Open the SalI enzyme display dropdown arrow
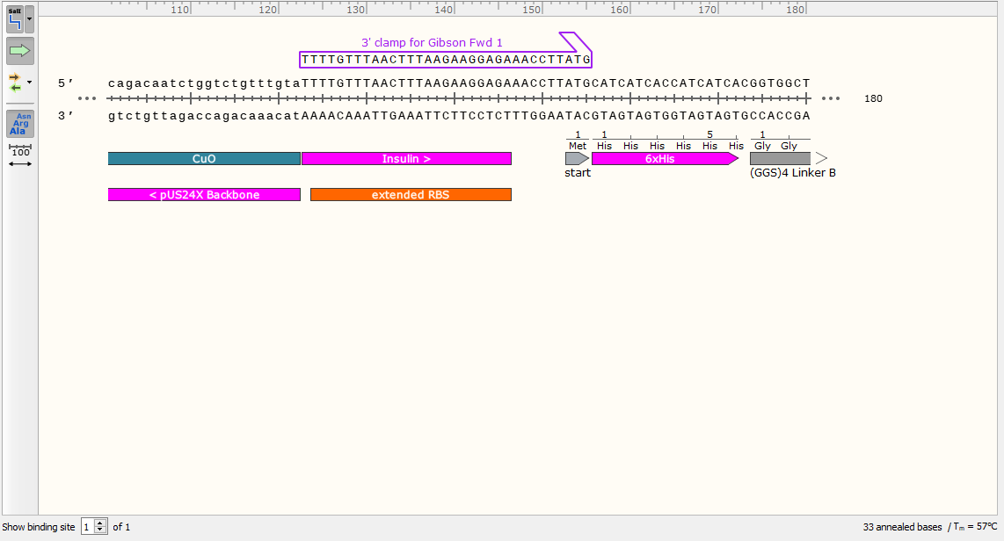The width and height of the screenshot is (1004, 541). pos(29,19)
